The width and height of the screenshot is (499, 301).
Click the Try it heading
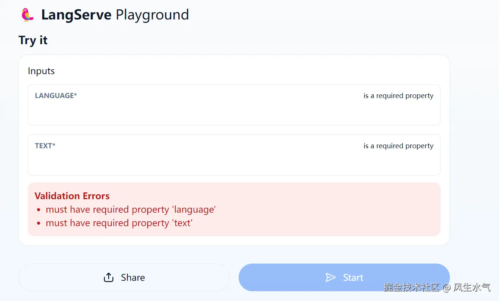pos(33,40)
